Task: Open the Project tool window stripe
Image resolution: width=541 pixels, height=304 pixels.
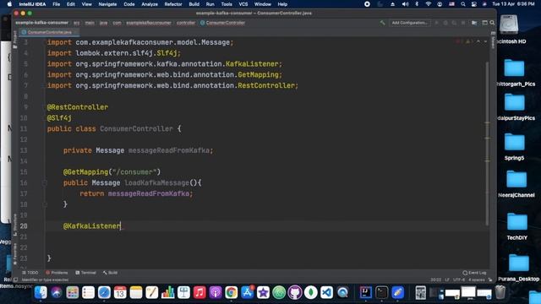Action: (15, 39)
